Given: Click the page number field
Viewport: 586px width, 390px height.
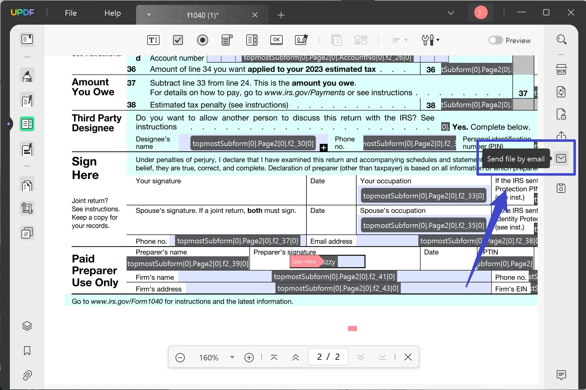Looking at the screenshot, I should click(x=328, y=357).
